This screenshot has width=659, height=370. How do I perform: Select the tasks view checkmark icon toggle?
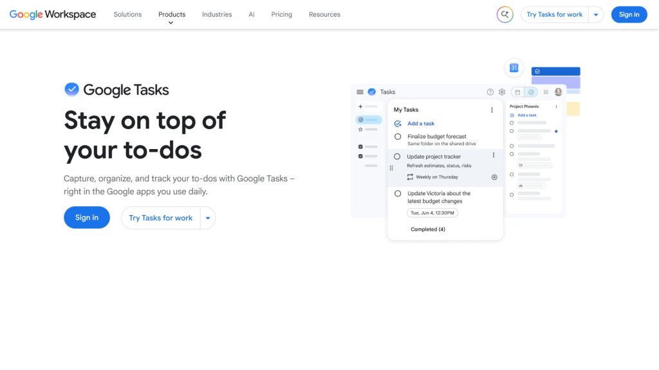coord(531,92)
